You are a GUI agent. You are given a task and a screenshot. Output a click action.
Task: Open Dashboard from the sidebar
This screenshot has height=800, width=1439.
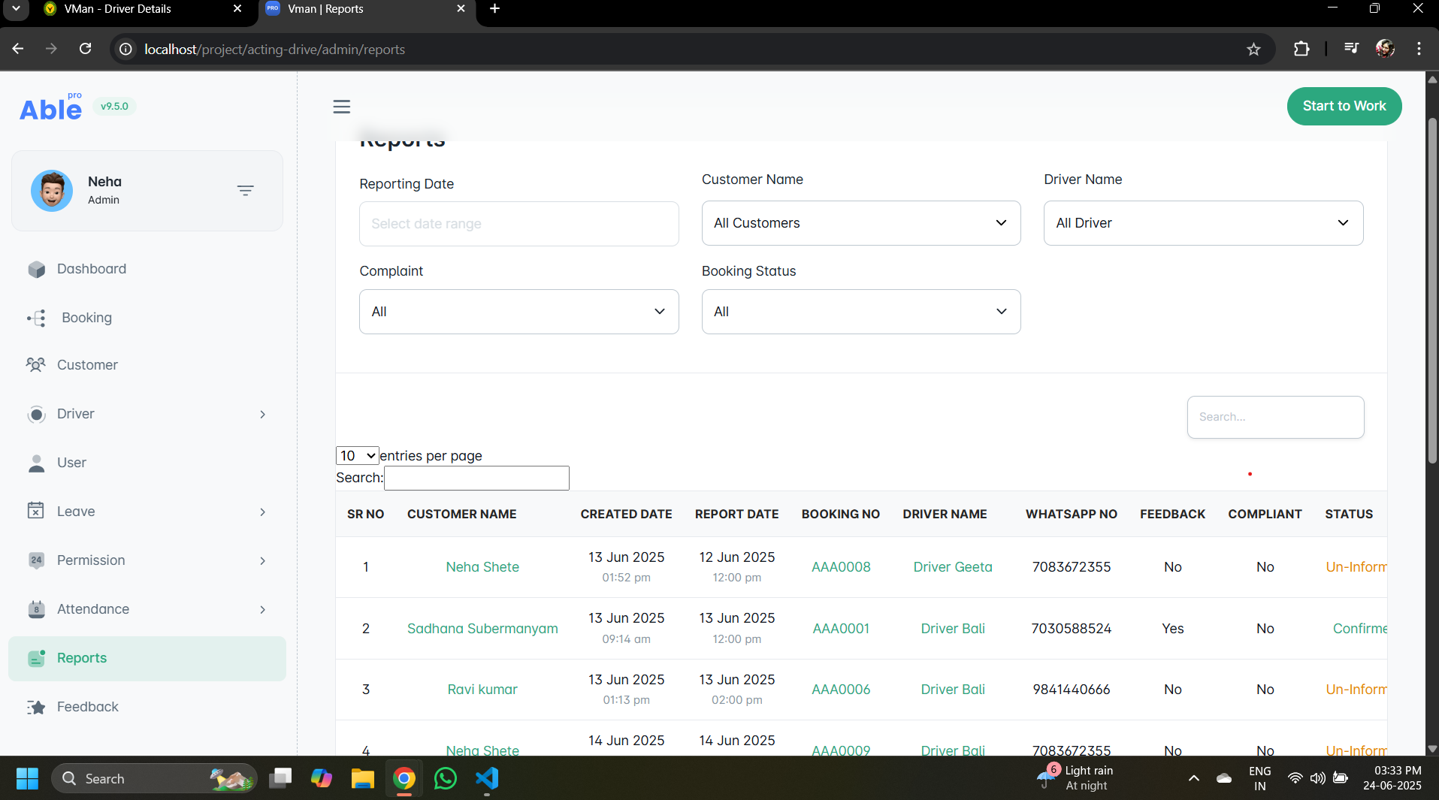point(91,269)
